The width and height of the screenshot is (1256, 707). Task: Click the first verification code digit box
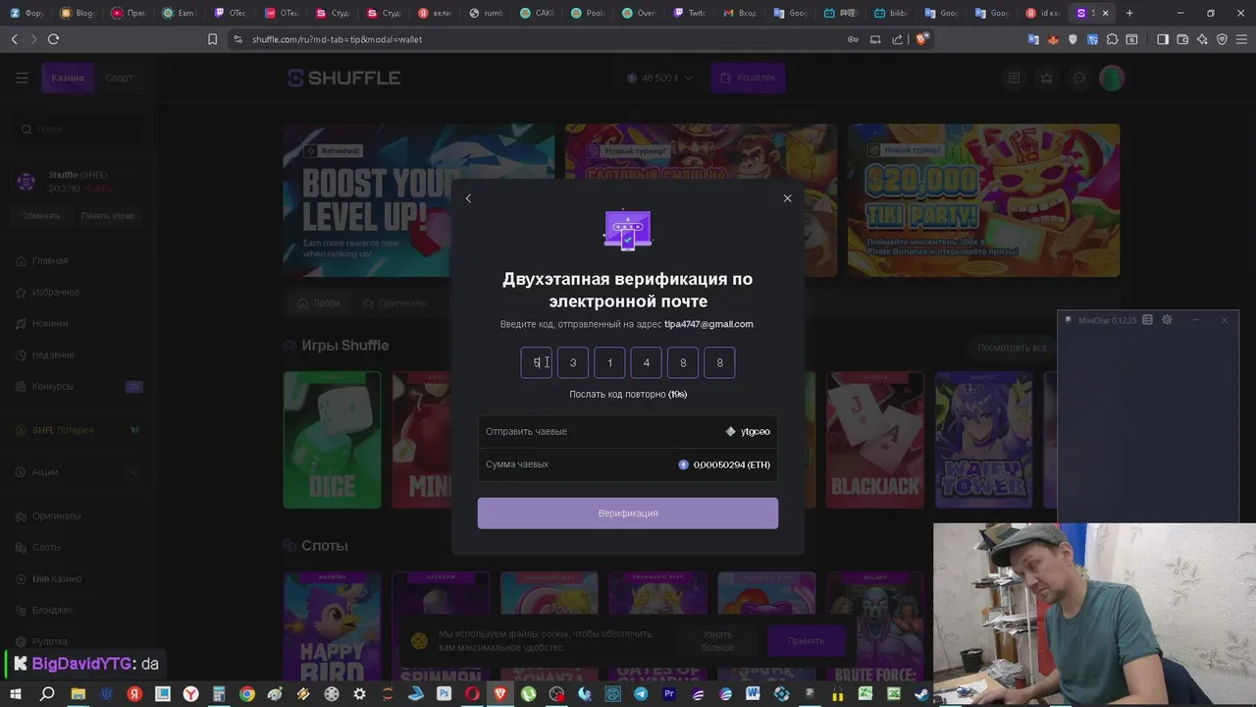pos(536,362)
